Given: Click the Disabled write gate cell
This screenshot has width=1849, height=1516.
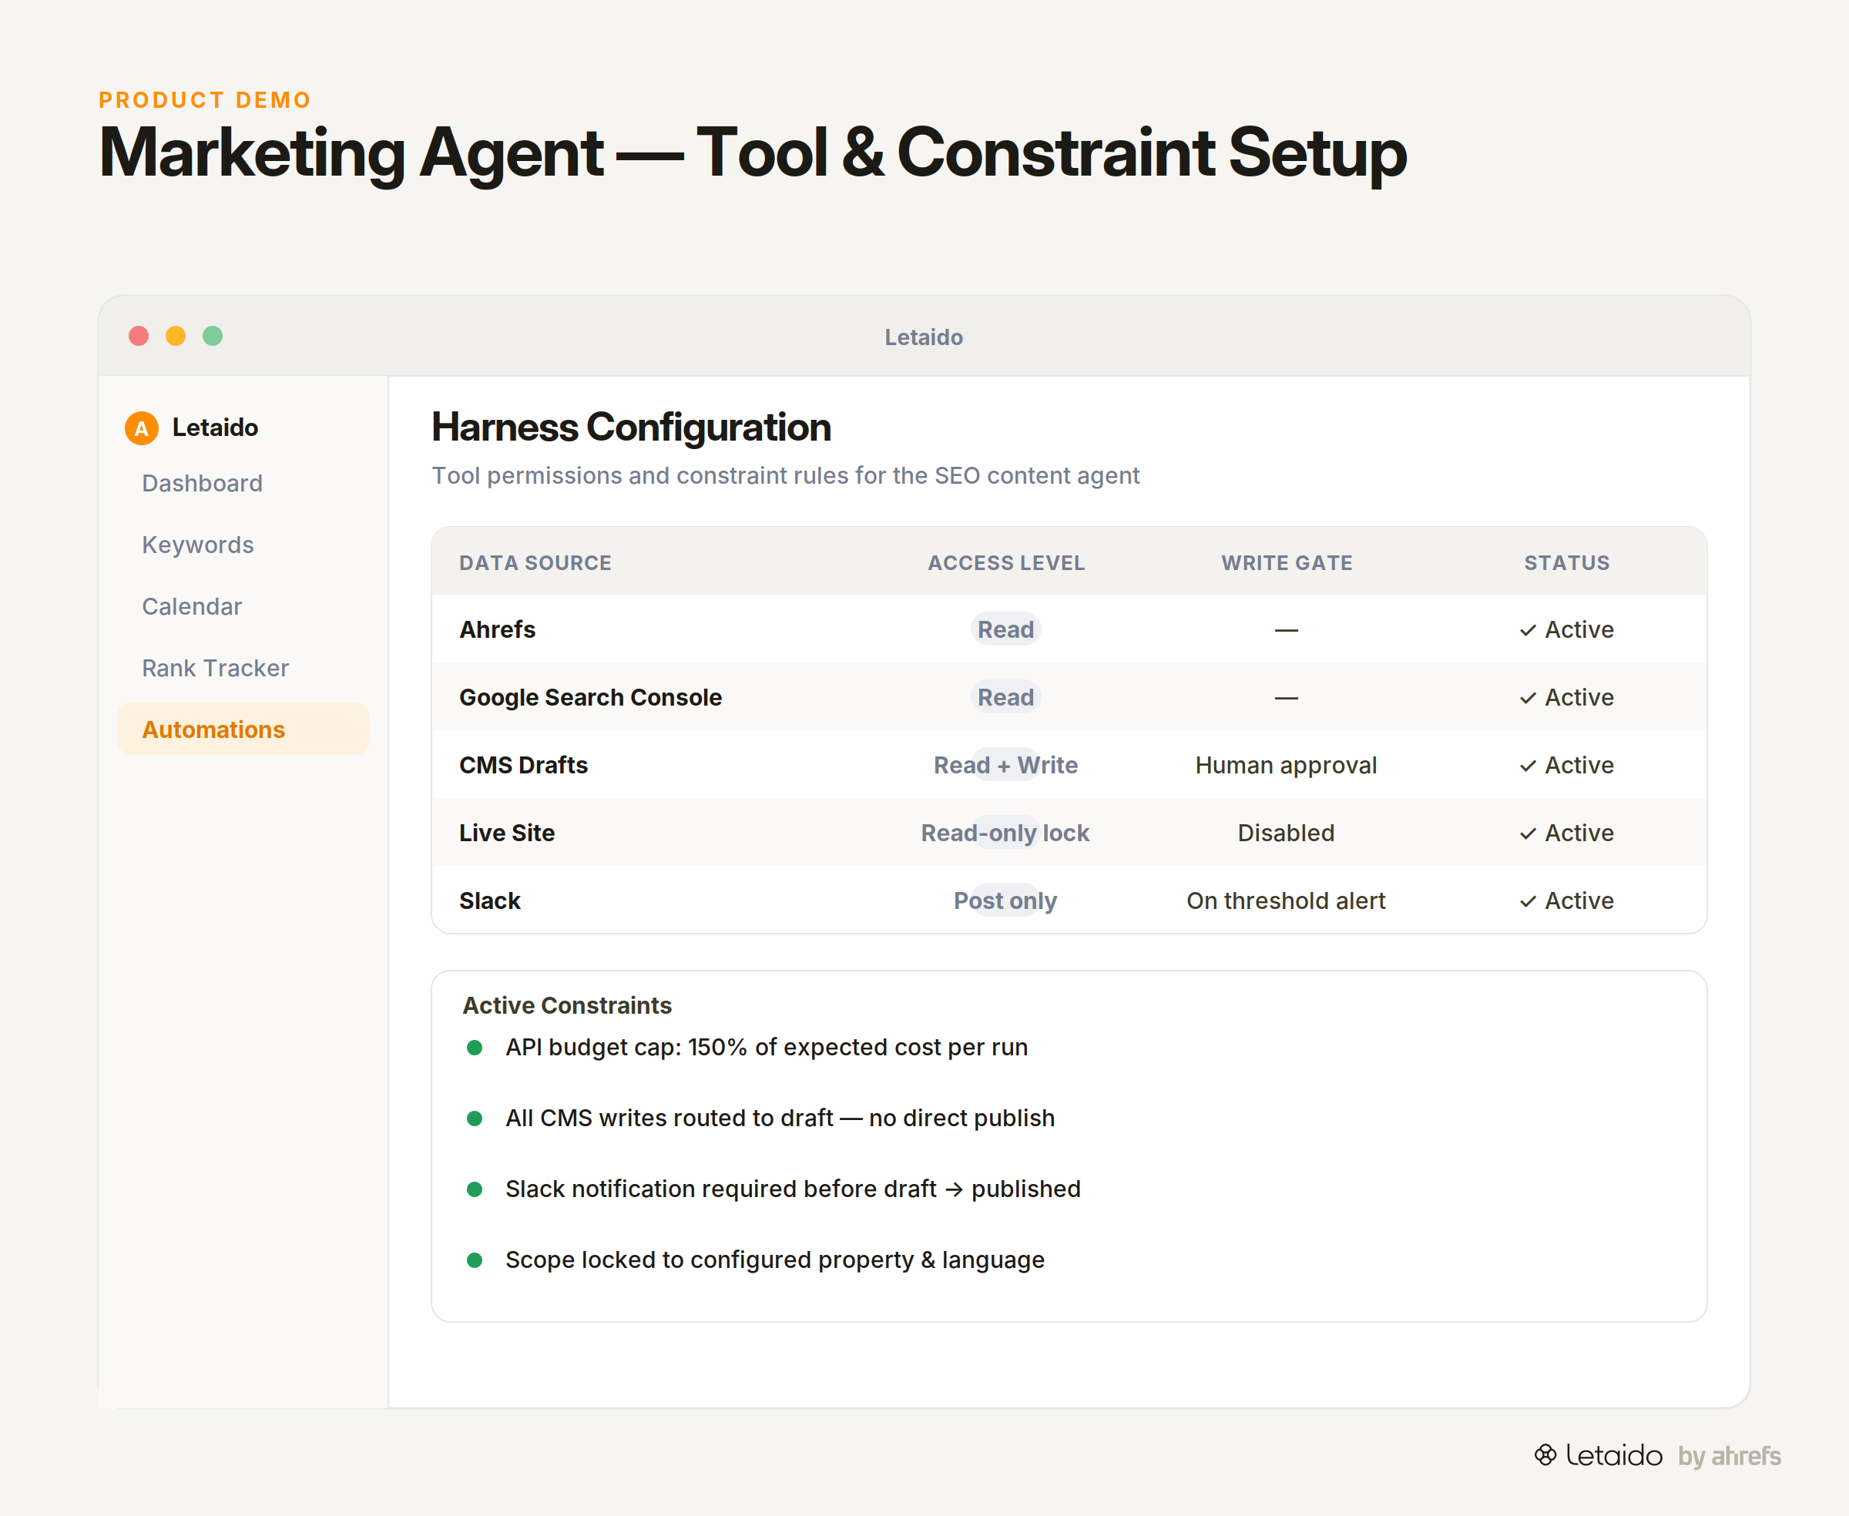Looking at the screenshot, I should pos(1286,833).
